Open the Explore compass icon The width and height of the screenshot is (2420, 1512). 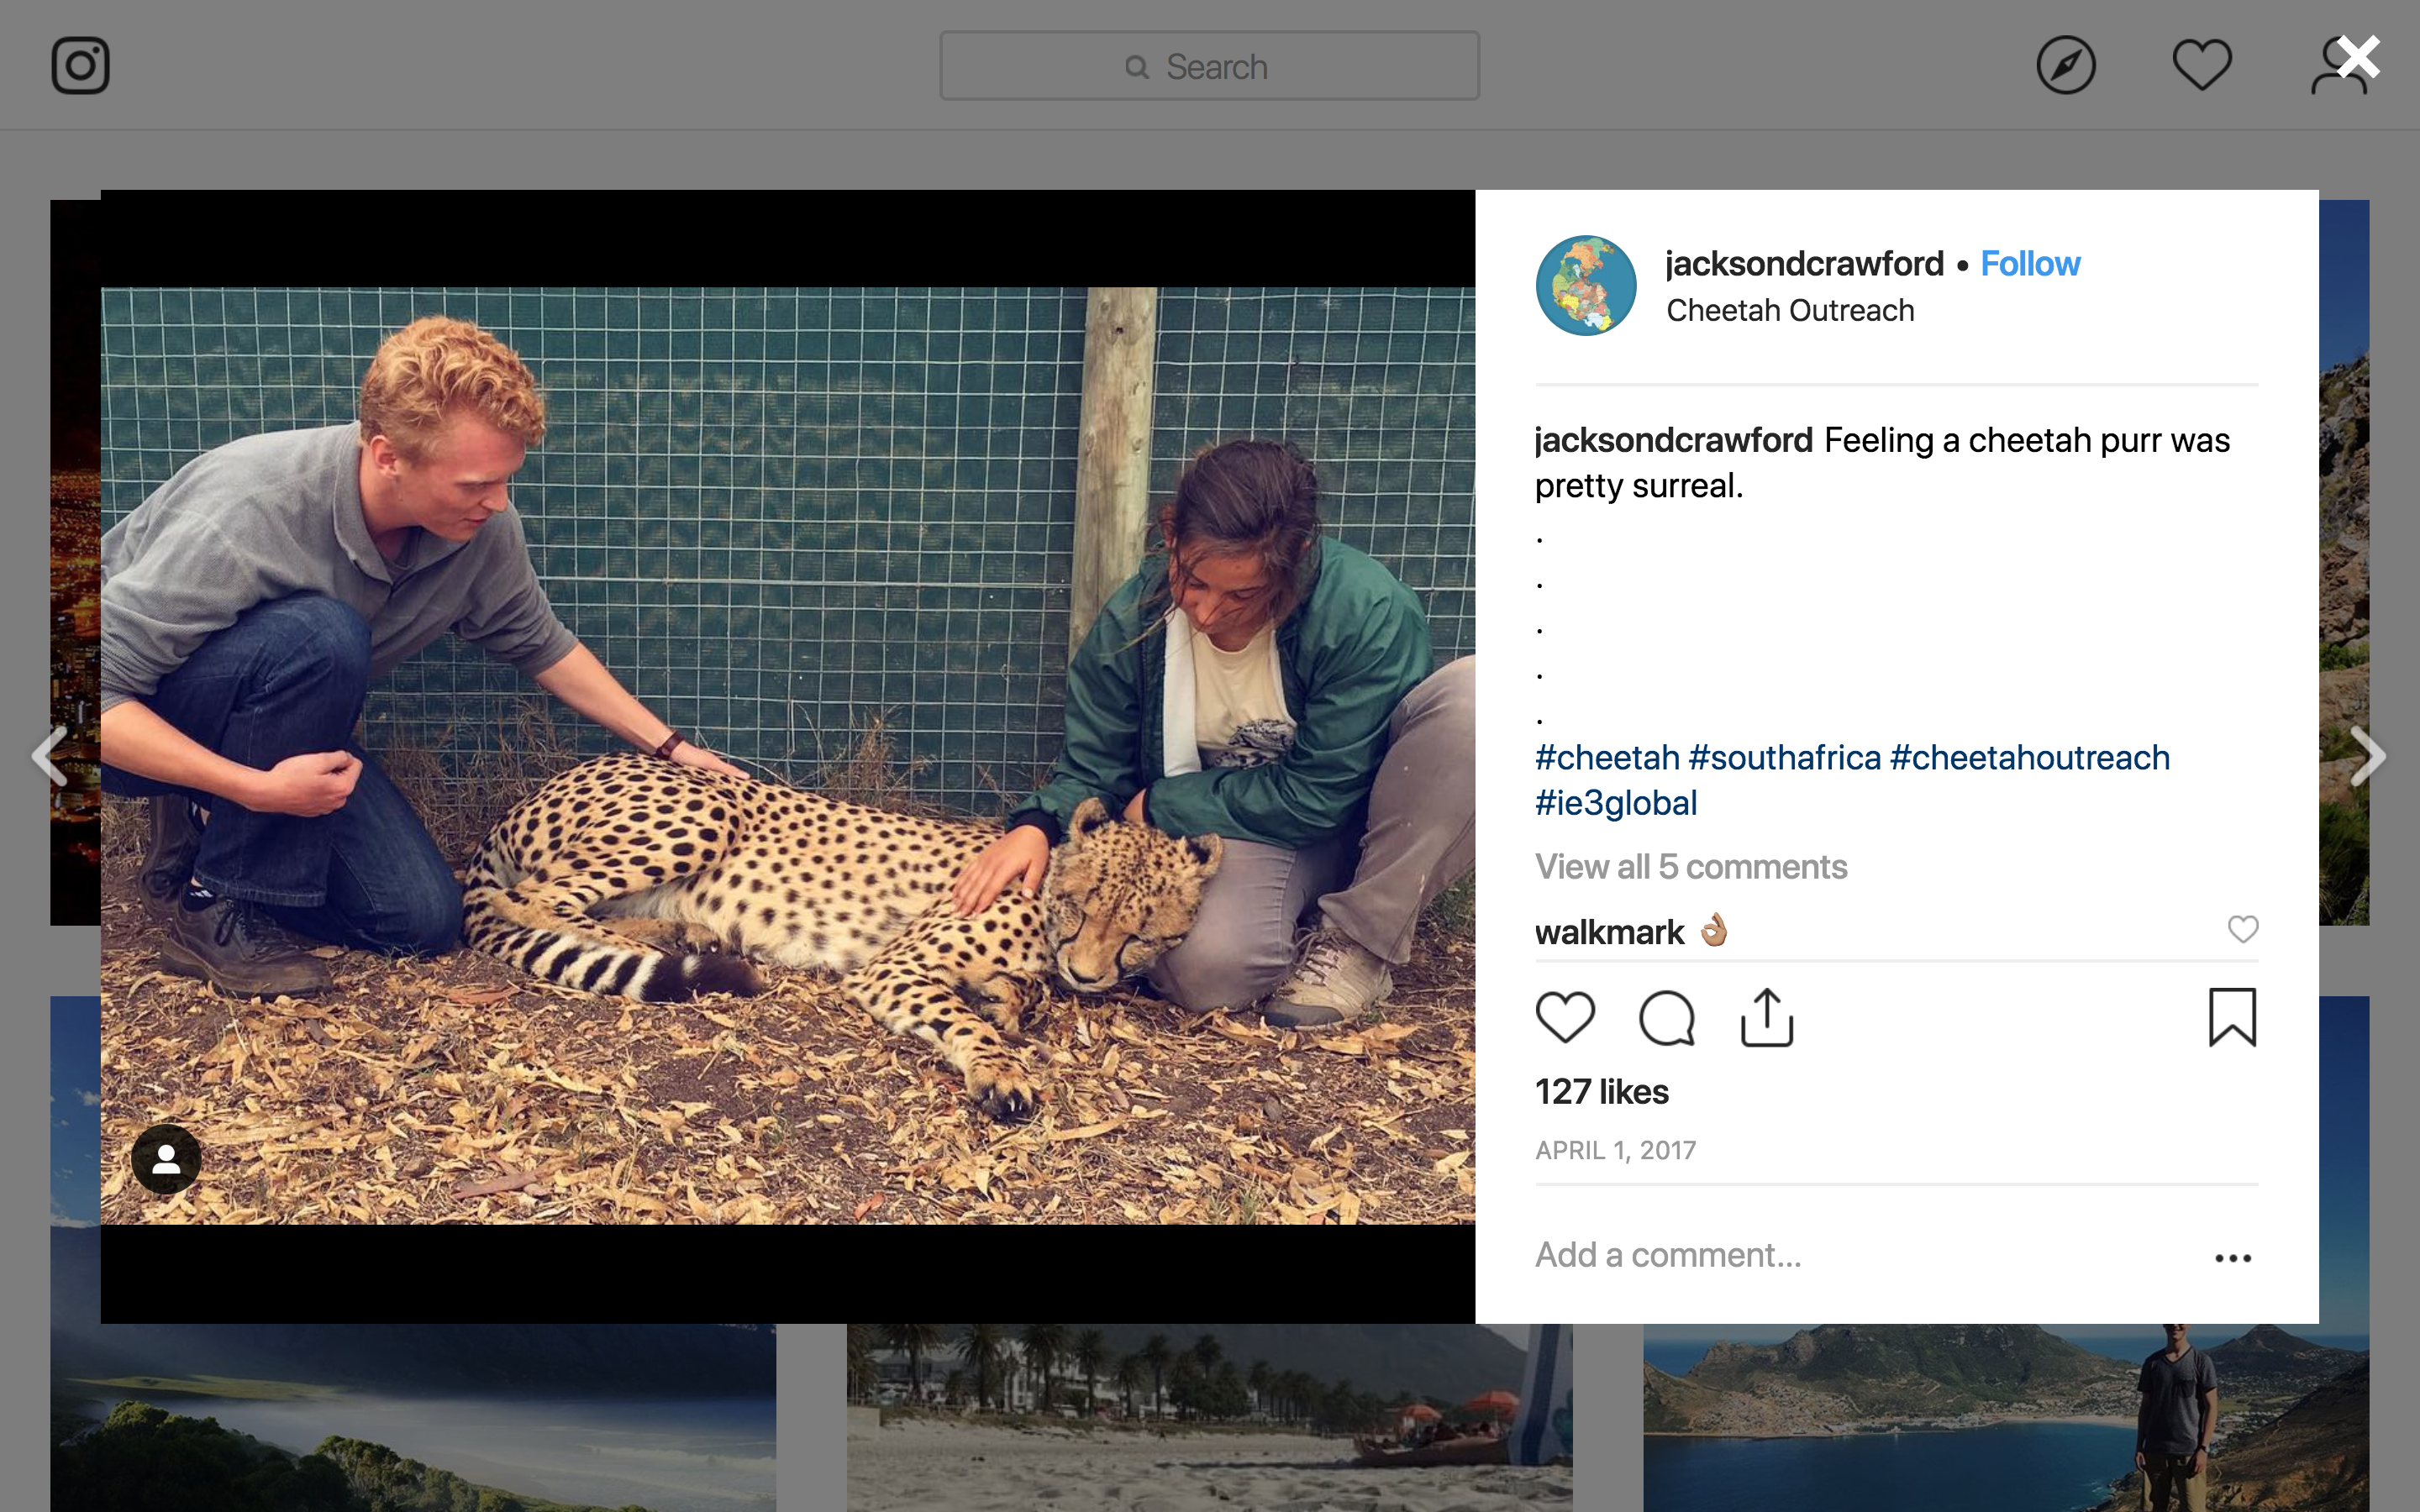2065,66
